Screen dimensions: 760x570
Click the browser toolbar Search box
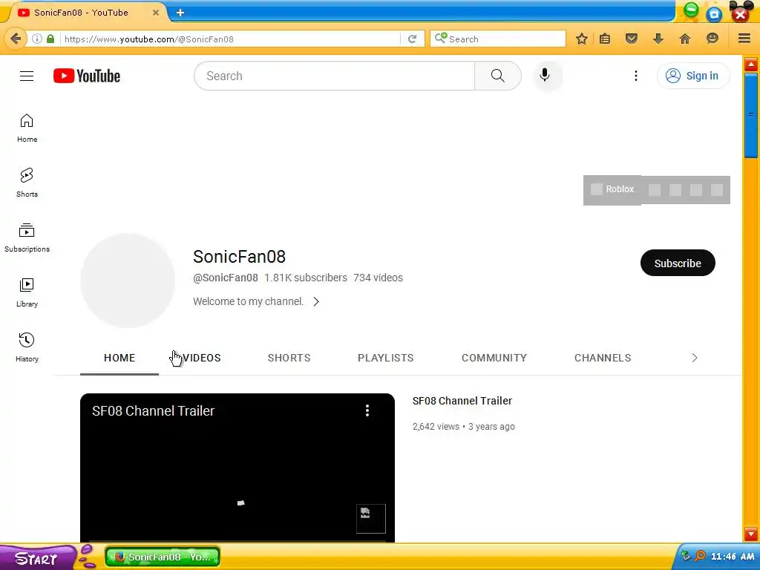click(x=498, y=39)
